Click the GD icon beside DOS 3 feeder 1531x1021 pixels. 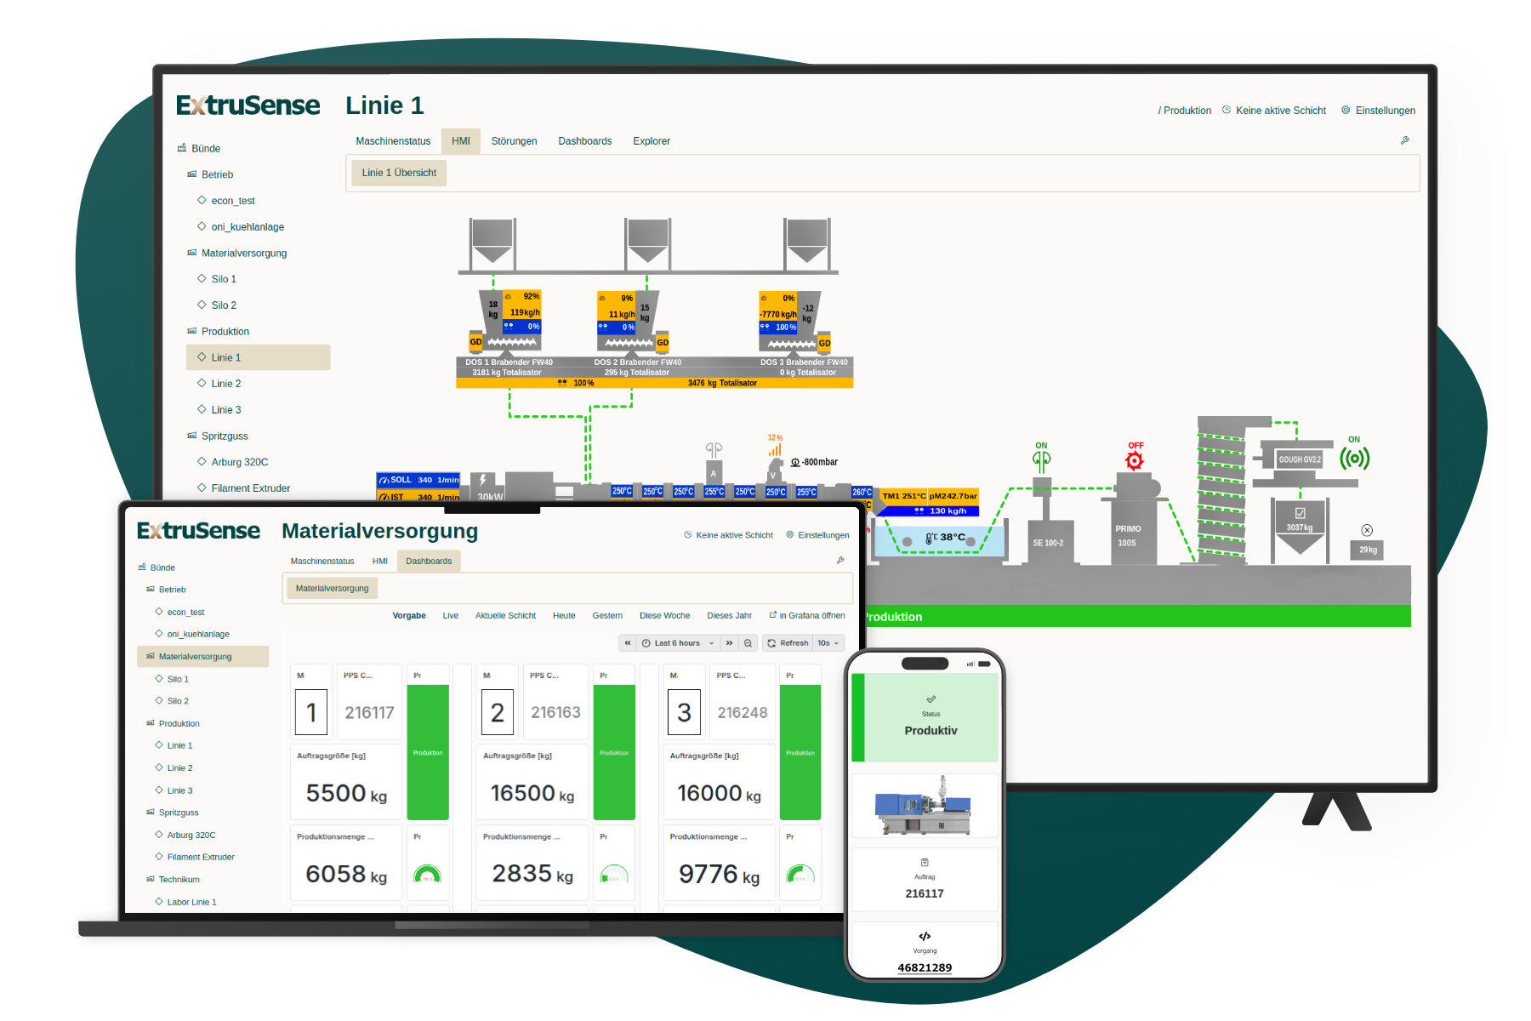click(x=824, y=343)
